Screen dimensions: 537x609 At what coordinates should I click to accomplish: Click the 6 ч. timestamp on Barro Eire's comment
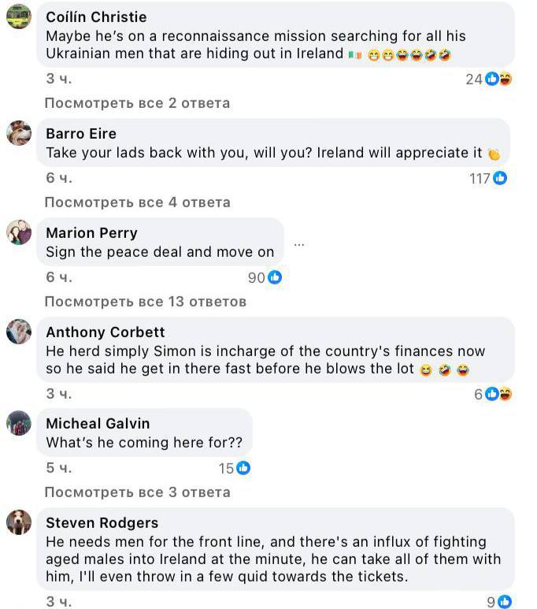pyautogui.click(x=58, y=178)
